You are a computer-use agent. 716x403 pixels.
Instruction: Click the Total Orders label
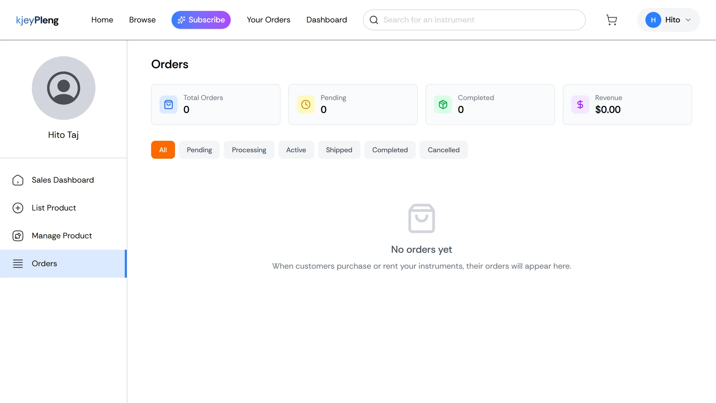[203, 98]
